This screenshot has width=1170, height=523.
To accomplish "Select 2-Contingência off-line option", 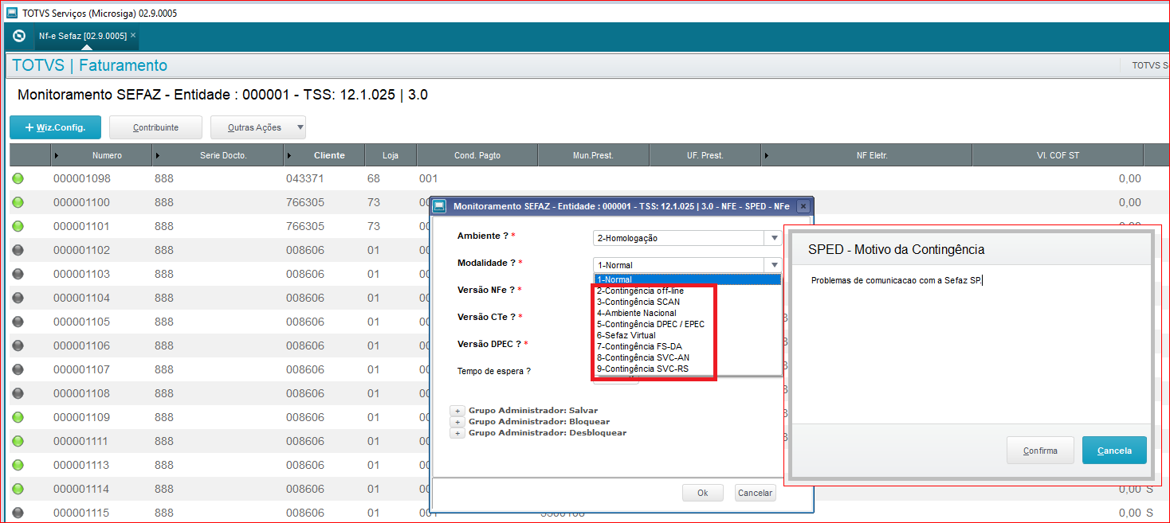I will pos(687,291).
